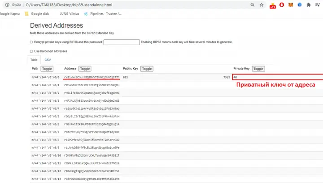Viewport: 323px width, 183px height.
Task: Select the address on row m/44'/144'/0'/0/2
Action: 92,93
